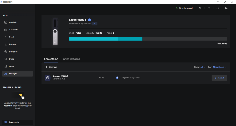Open the Portfolio chart icon

[6, 22]
